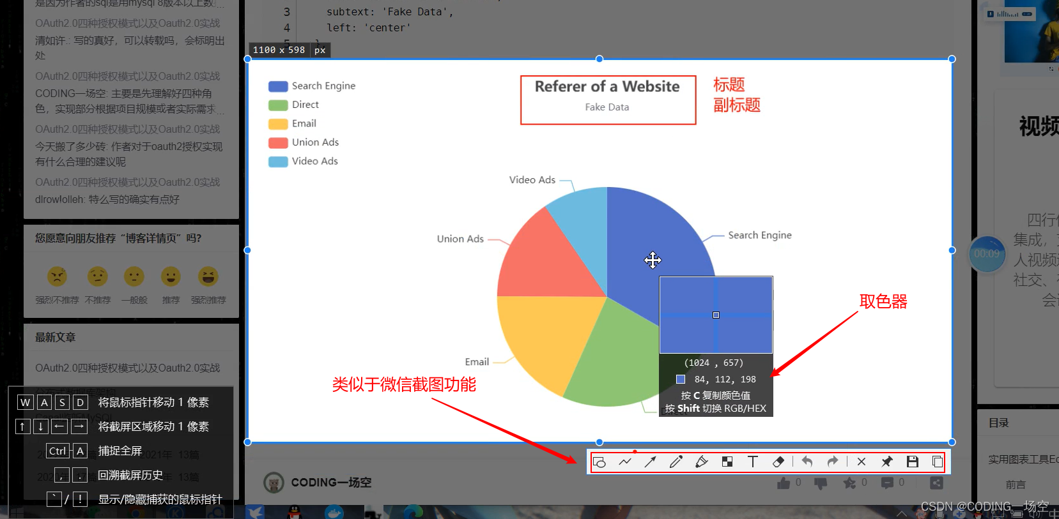Rate the blog 强烈推荐 with grinning emoji
This screenshot has width=1059, height=519.
pos(208,276)
